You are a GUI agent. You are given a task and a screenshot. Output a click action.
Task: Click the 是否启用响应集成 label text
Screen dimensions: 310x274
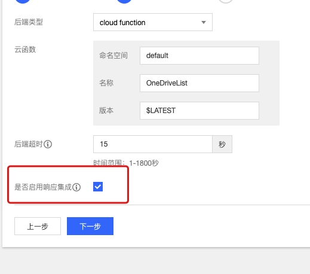click(x=43, y=187)
